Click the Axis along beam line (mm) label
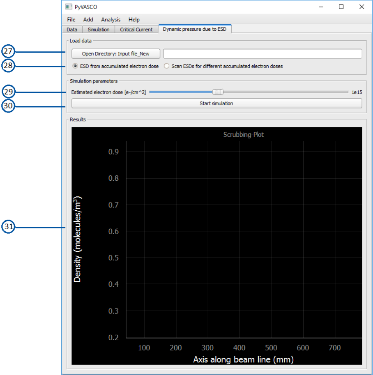This screenshot has width=373, height=375. tap(243, 359)
